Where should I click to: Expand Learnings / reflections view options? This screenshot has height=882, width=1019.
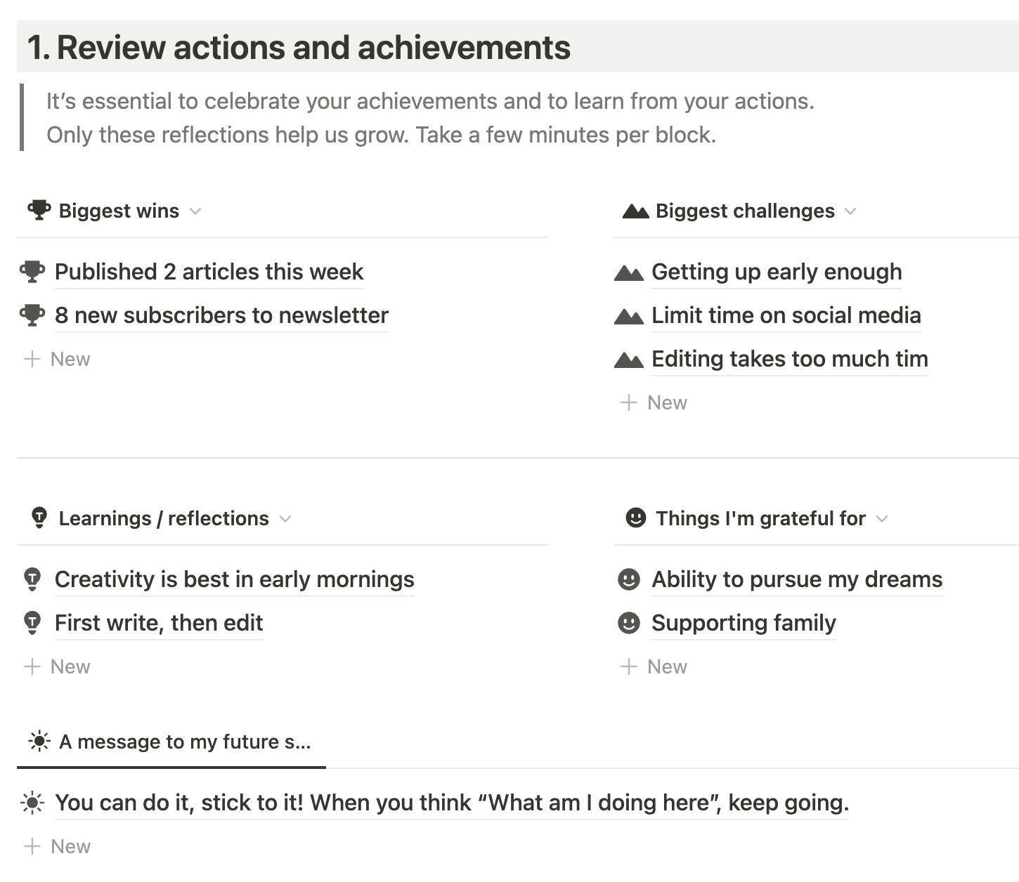(285, 519)
